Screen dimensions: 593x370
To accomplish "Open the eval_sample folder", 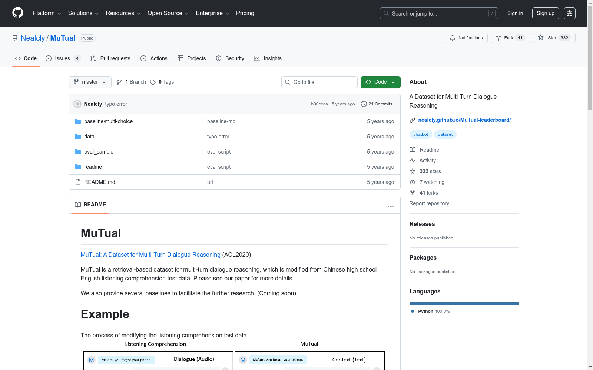I will point(99,152).
